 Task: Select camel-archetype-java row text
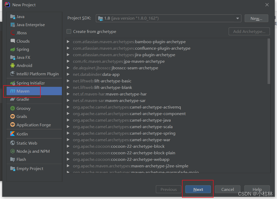point(122,120)
